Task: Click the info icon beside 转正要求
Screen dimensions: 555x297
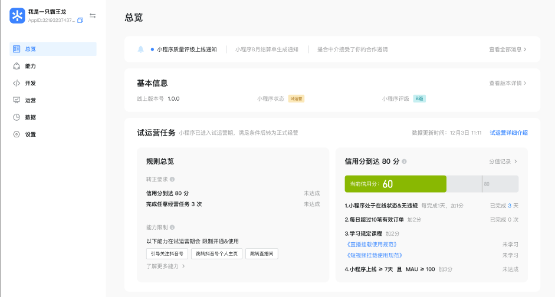Action: click(172, 179)
